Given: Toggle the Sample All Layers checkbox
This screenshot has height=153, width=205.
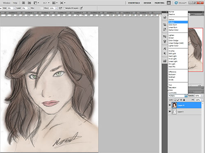Looking at the screenshot, I should click(64, 8).
